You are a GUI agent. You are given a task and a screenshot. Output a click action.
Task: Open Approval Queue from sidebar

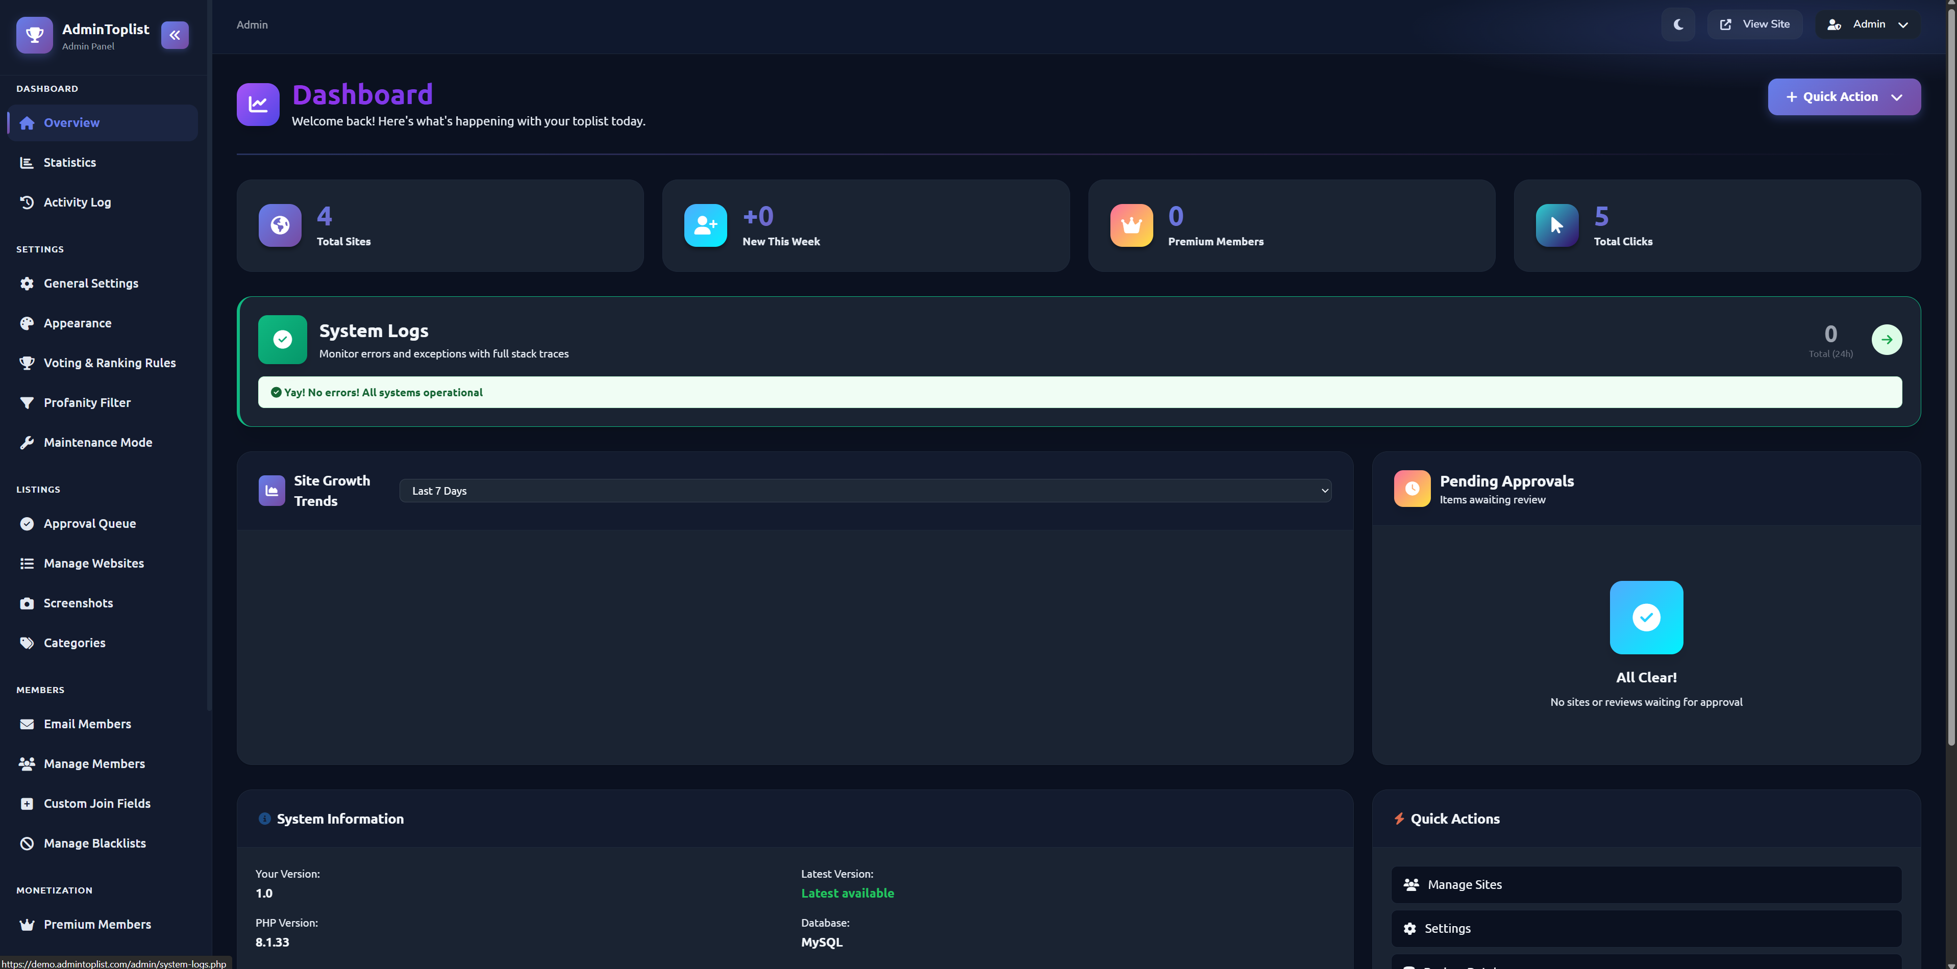tap(90, 523)
